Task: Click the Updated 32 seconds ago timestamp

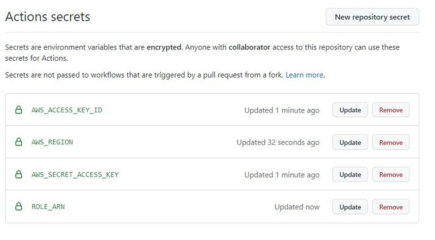Action: click(x=278, y=142)
